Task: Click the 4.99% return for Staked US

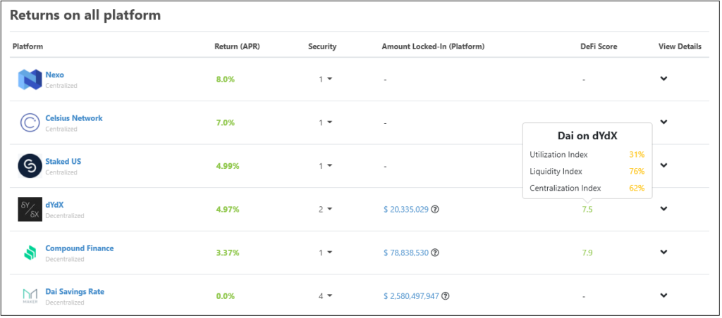Action: (228, 166)
